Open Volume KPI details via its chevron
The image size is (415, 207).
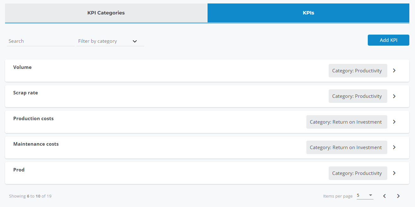[394, 70]
